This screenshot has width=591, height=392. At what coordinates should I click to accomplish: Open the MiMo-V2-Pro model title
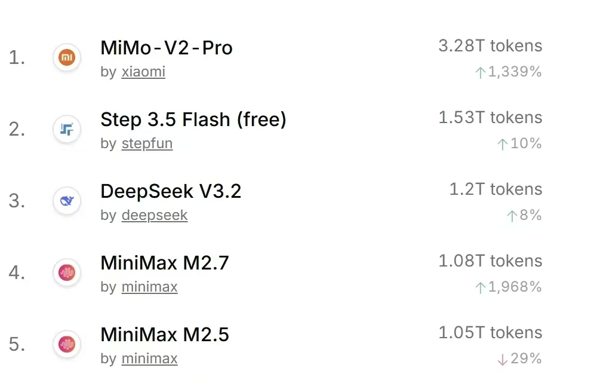click(x=167, y=48)
